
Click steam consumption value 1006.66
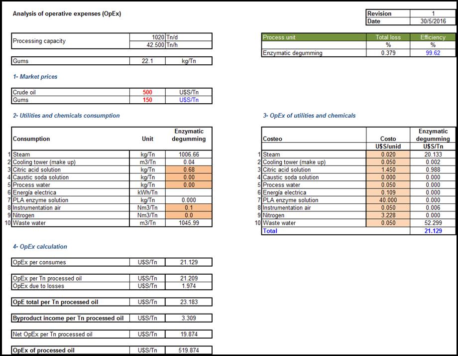(x=189, y=155)
